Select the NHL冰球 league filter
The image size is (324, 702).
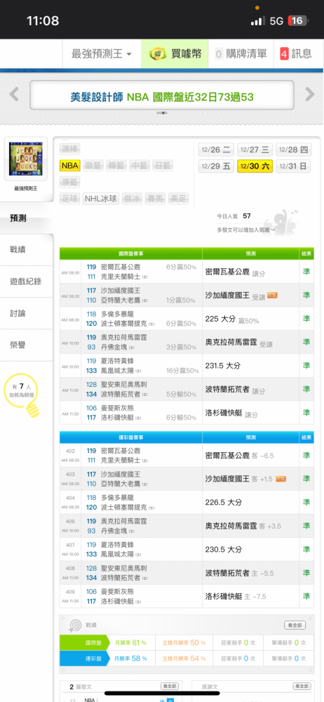coord(101,199)
